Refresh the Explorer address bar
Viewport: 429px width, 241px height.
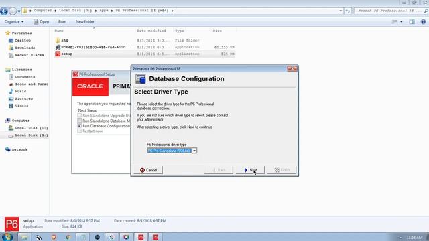tap(348, 11)
